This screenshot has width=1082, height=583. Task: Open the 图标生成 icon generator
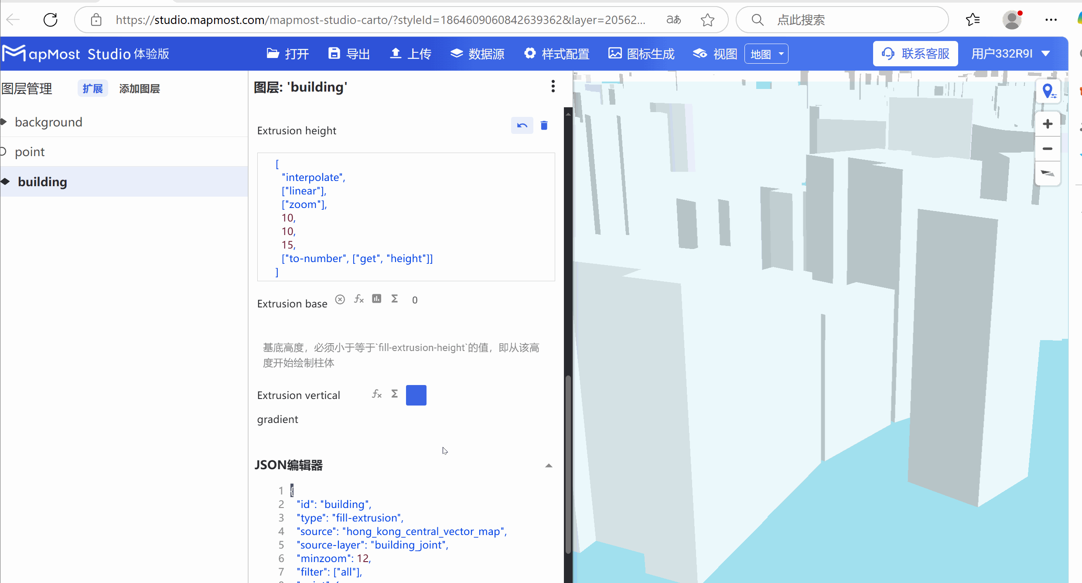pos(640,53)
